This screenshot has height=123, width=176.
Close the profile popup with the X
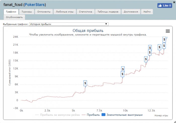pos(174,2)
